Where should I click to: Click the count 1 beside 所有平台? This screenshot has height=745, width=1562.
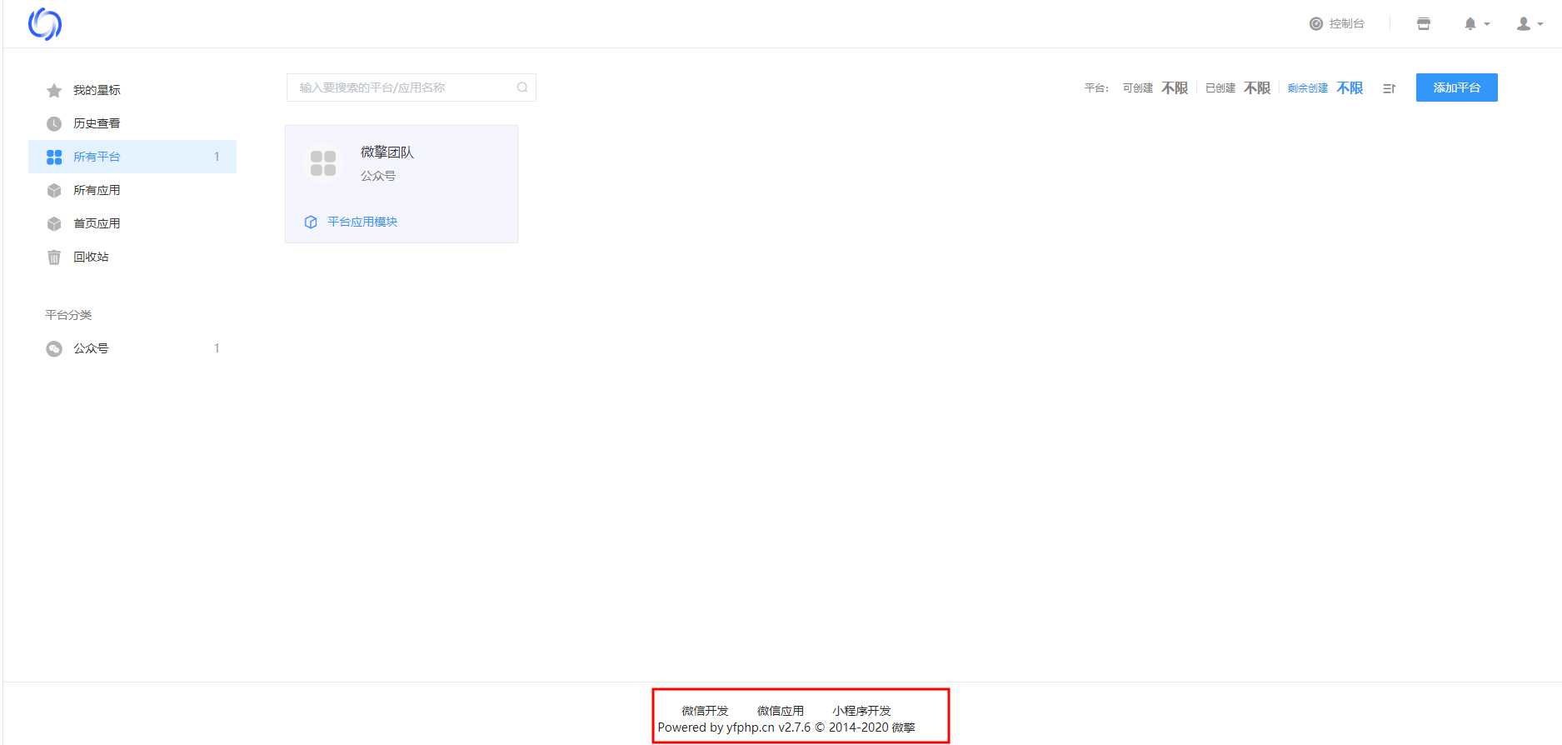pyautogui.click(x=217, y=157)
